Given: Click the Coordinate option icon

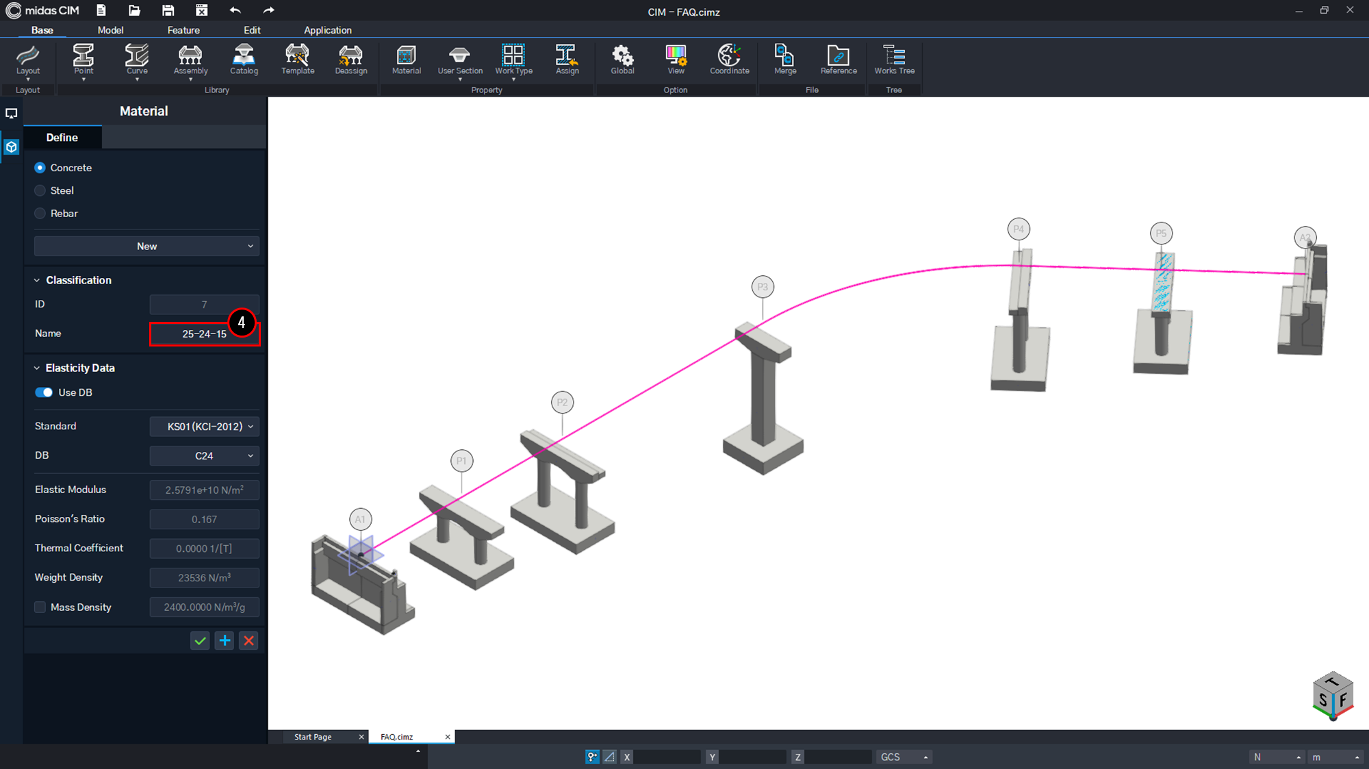Looking at the screenshot, I should (728, 60).
